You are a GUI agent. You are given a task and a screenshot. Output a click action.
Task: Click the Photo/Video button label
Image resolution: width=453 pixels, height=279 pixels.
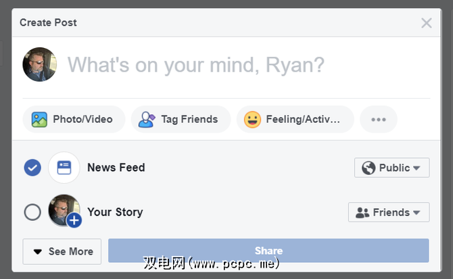pyautogui.click(x=82, y=120)
